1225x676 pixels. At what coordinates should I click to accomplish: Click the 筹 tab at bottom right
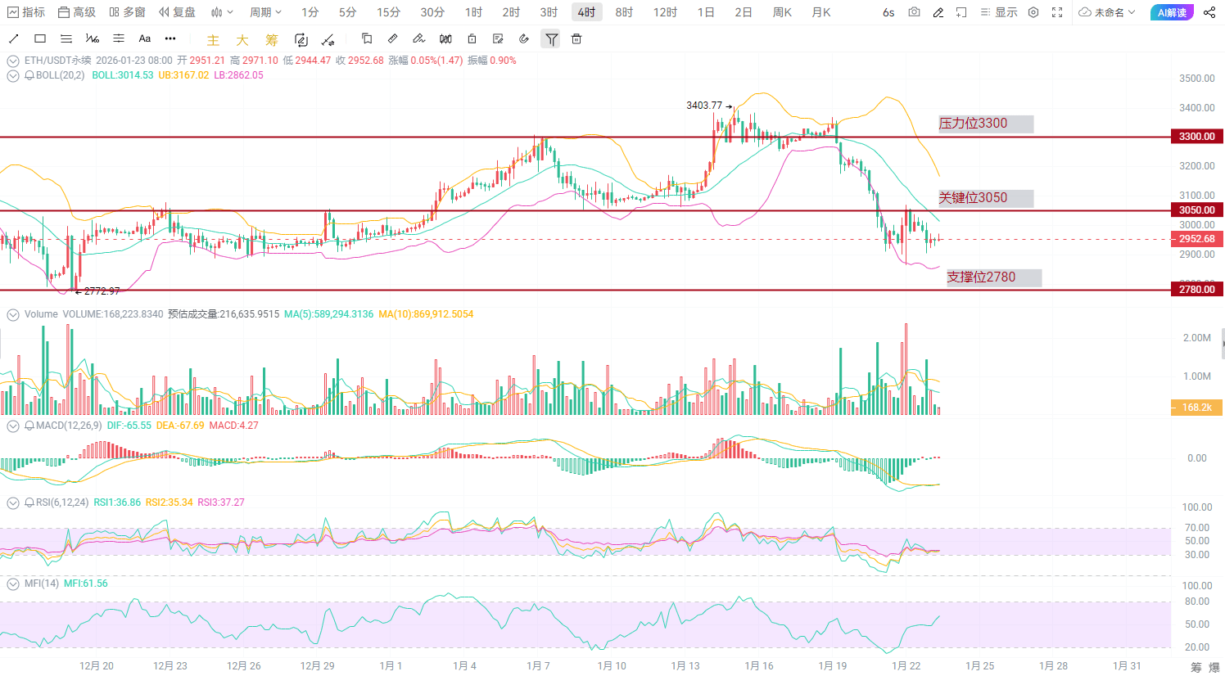pyautogui.click(x=1196, y=668)
